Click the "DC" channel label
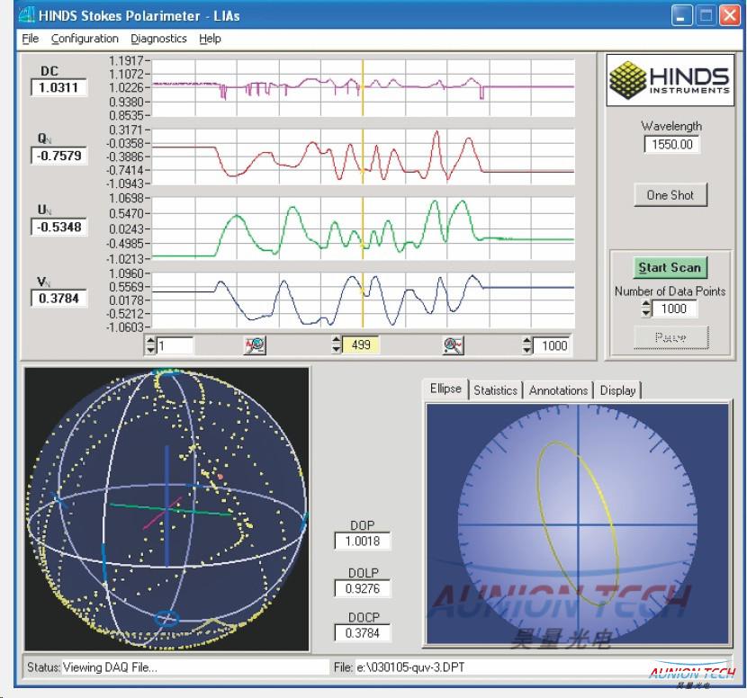Image resolution: width=747 pixels, height=698 pixels. point(49,71)
